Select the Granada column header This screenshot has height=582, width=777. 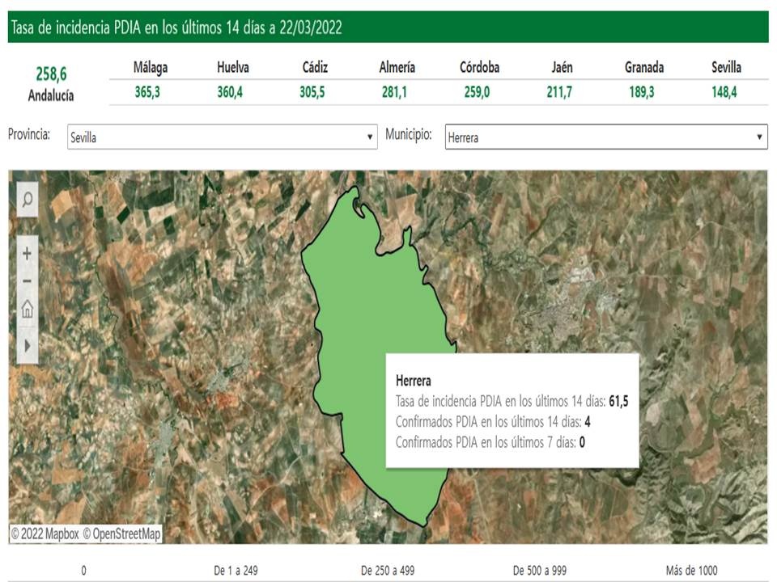click(x=644, y=68)
